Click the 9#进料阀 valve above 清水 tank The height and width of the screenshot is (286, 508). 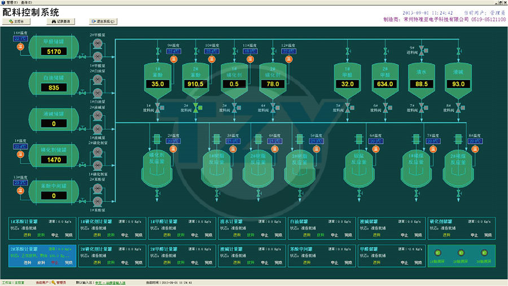421,52
